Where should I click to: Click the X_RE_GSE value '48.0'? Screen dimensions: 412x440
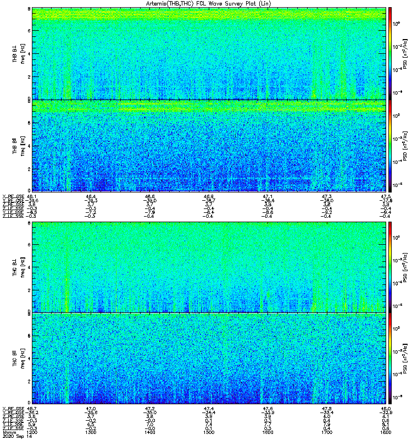[386, 409]
